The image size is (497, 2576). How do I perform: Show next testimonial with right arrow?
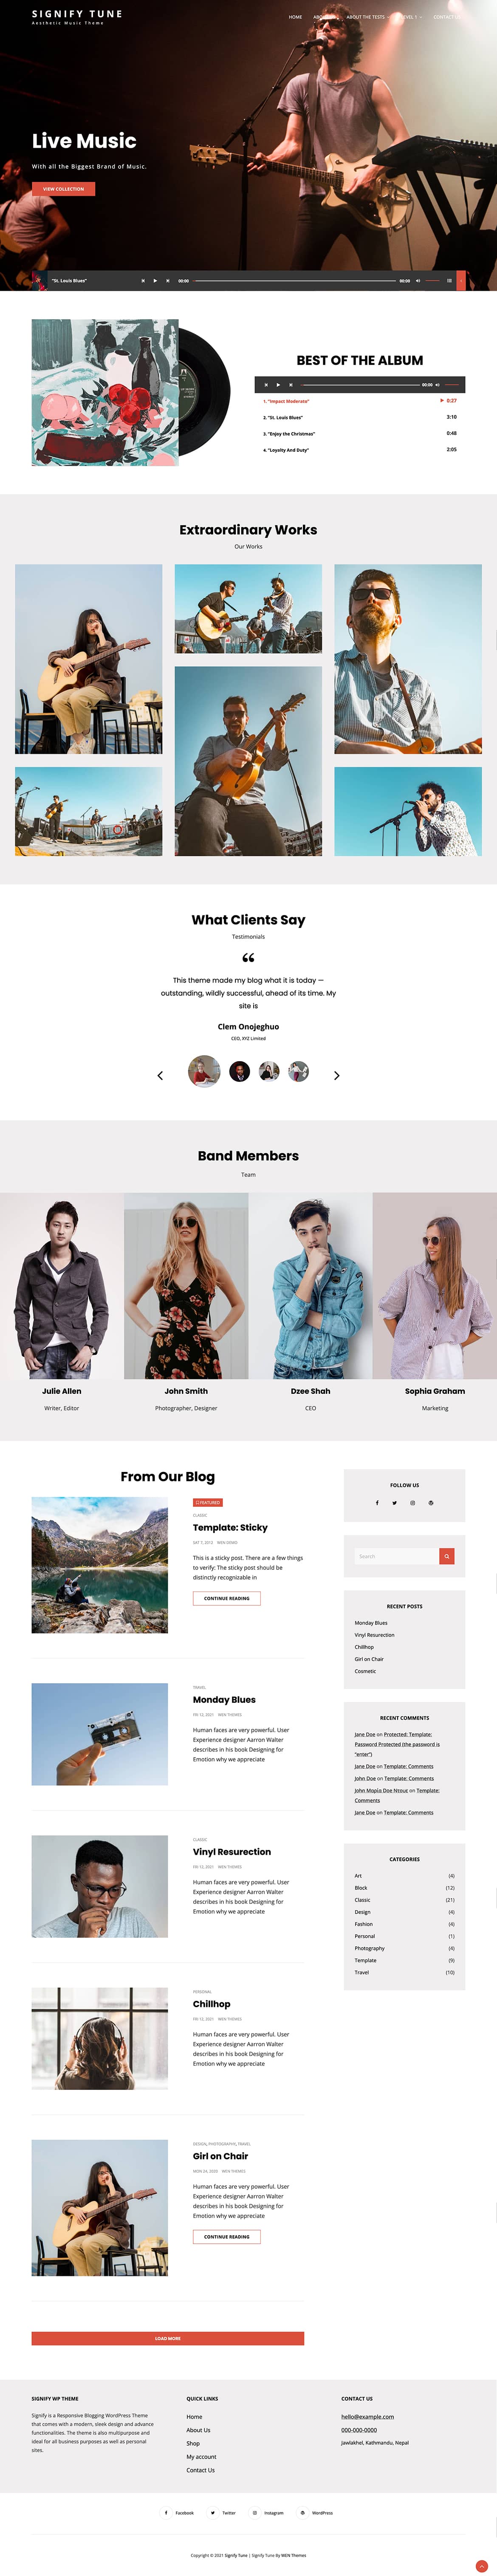coord(337,1075)
